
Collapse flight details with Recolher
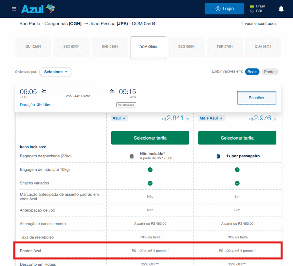tap(256, 98)
